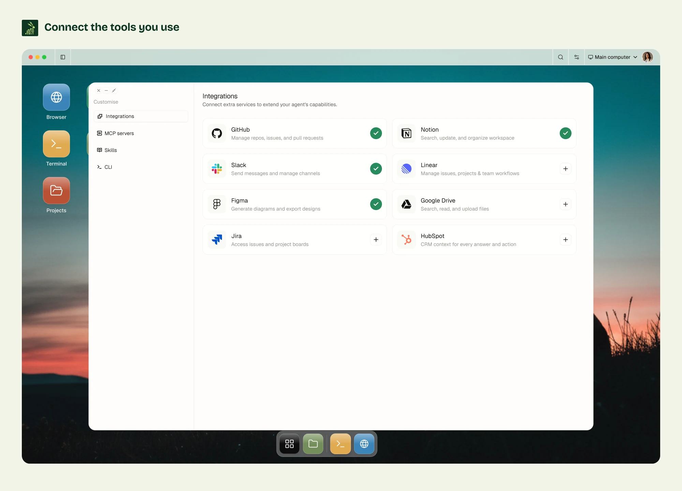Open the browser globe icon in the dock
The image size is (682, 491).
click(364, 444)
